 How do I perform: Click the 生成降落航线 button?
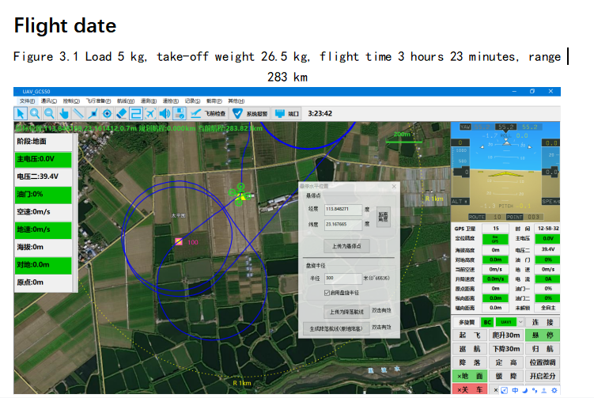tap(336, 328)
